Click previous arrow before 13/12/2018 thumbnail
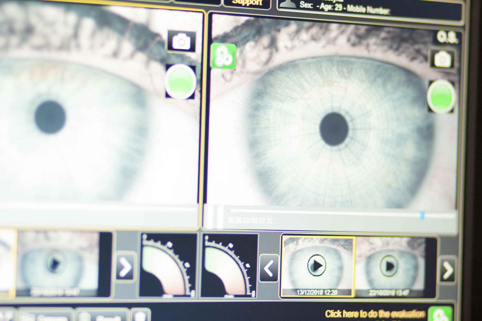482x321 pixels. [269, 268]
